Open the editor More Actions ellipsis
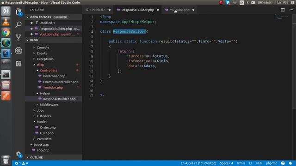The image size is (296, 166). [x=291, y=10]
